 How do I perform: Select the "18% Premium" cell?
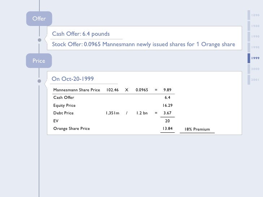[197, 129]
